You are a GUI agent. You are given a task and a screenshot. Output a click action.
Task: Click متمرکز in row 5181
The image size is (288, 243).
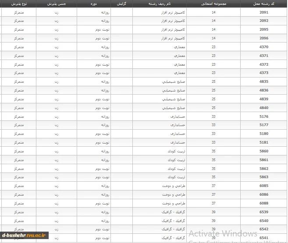click(x=19, y=142)
